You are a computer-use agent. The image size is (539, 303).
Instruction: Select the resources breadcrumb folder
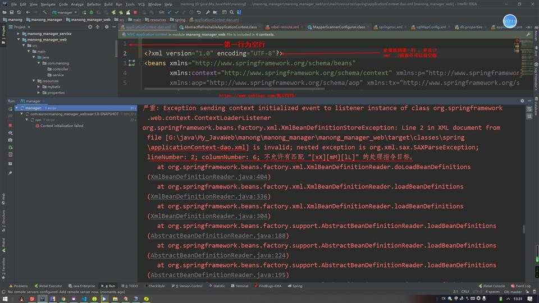coord(156,20)
